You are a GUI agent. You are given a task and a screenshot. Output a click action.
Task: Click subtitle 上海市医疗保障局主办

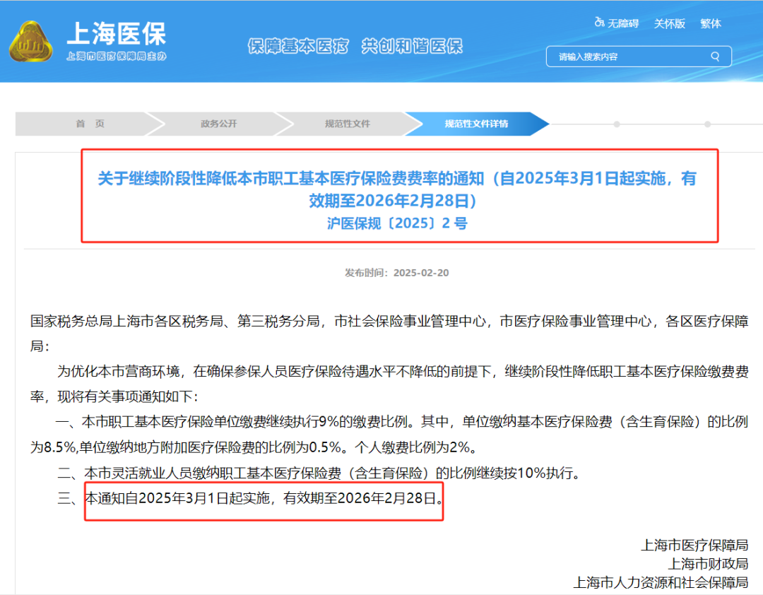tap(117, 57)
